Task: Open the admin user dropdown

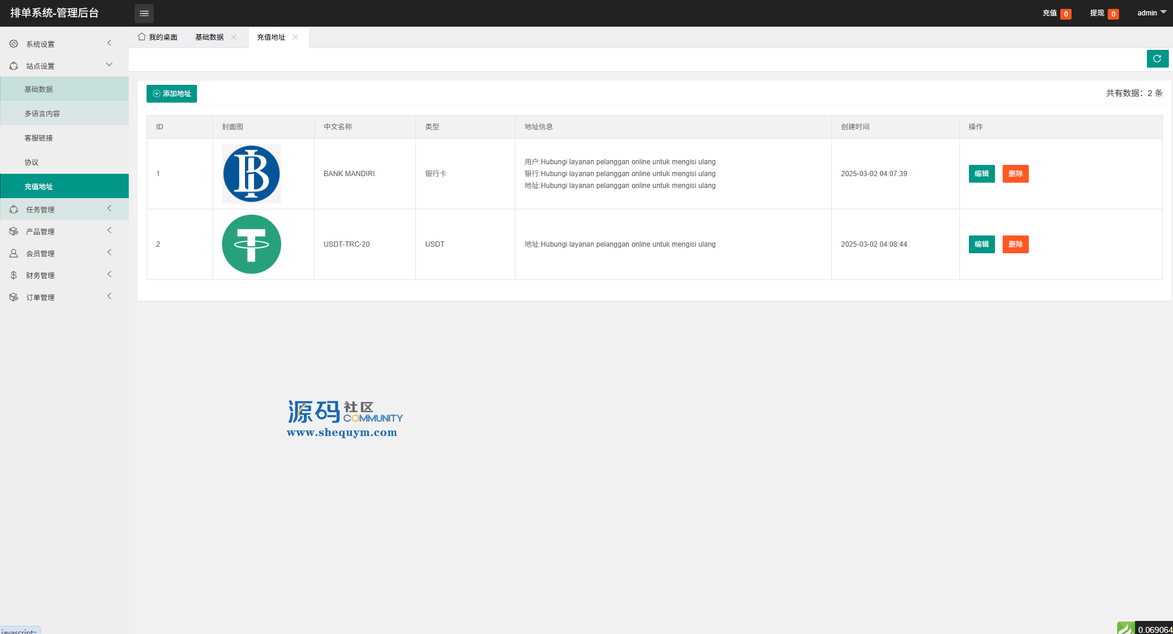Action: [1151, 13]
